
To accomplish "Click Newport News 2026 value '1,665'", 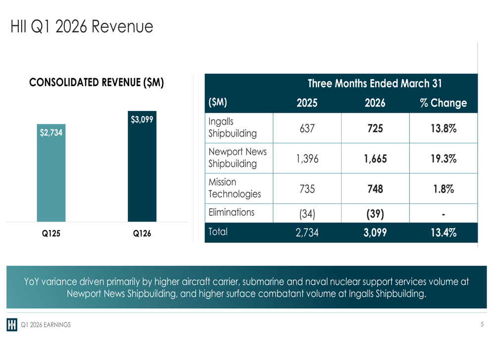I will [x=375, y=158].
